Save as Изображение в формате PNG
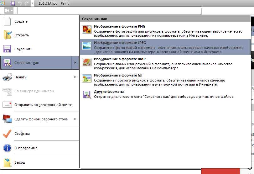This screenshot has height=174, width=254. tap(165, 31)
